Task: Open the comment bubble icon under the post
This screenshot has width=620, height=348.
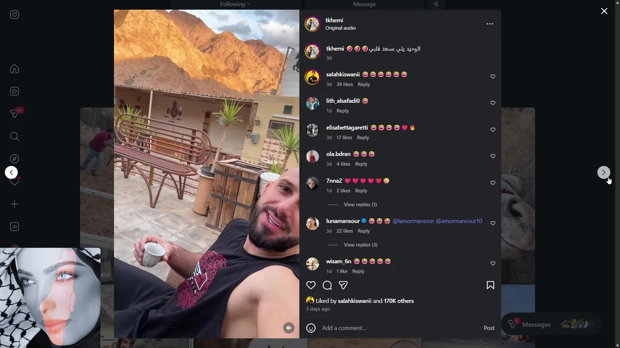Action: 327,285
